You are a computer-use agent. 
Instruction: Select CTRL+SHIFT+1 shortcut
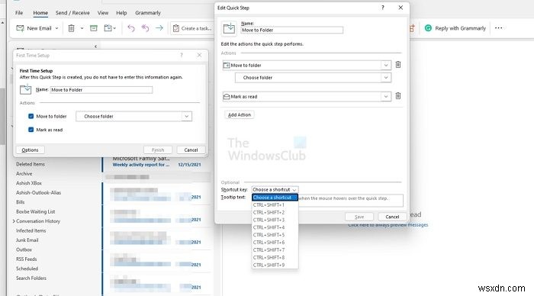pyautogui.click(x=275, y=204)
